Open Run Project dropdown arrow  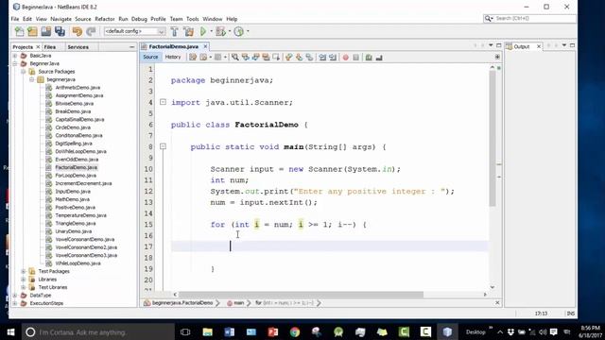(x=211, y=31)
